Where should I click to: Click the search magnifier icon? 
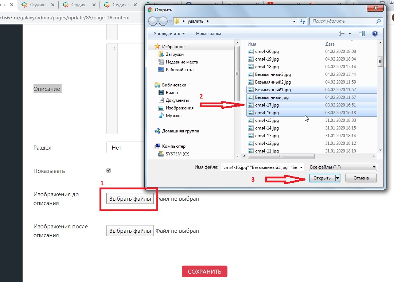pos(378,22)
